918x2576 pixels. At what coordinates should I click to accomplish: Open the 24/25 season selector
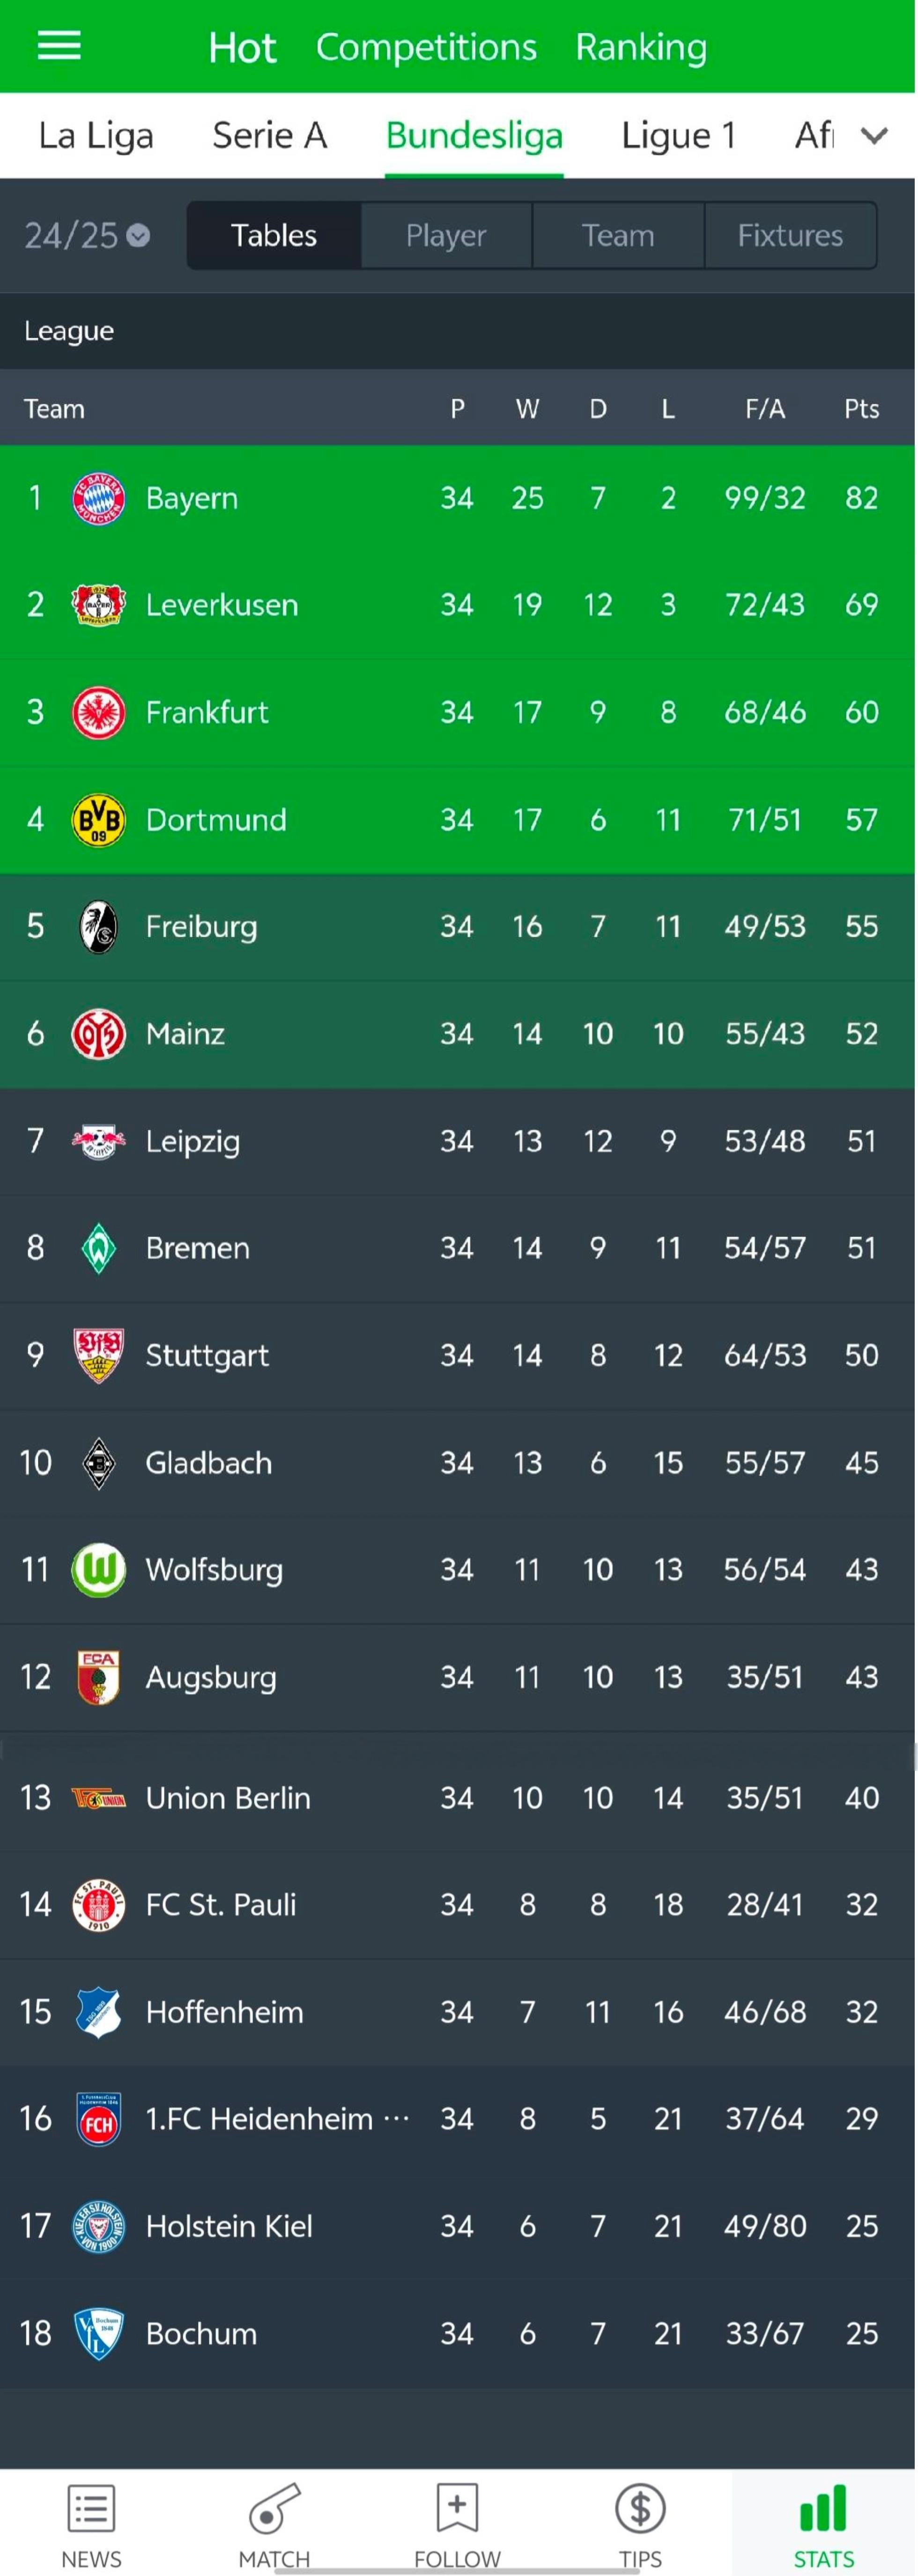coord(87,236)
